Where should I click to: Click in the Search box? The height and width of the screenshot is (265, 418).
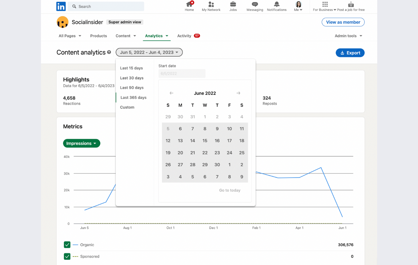(x=106, y=6)
